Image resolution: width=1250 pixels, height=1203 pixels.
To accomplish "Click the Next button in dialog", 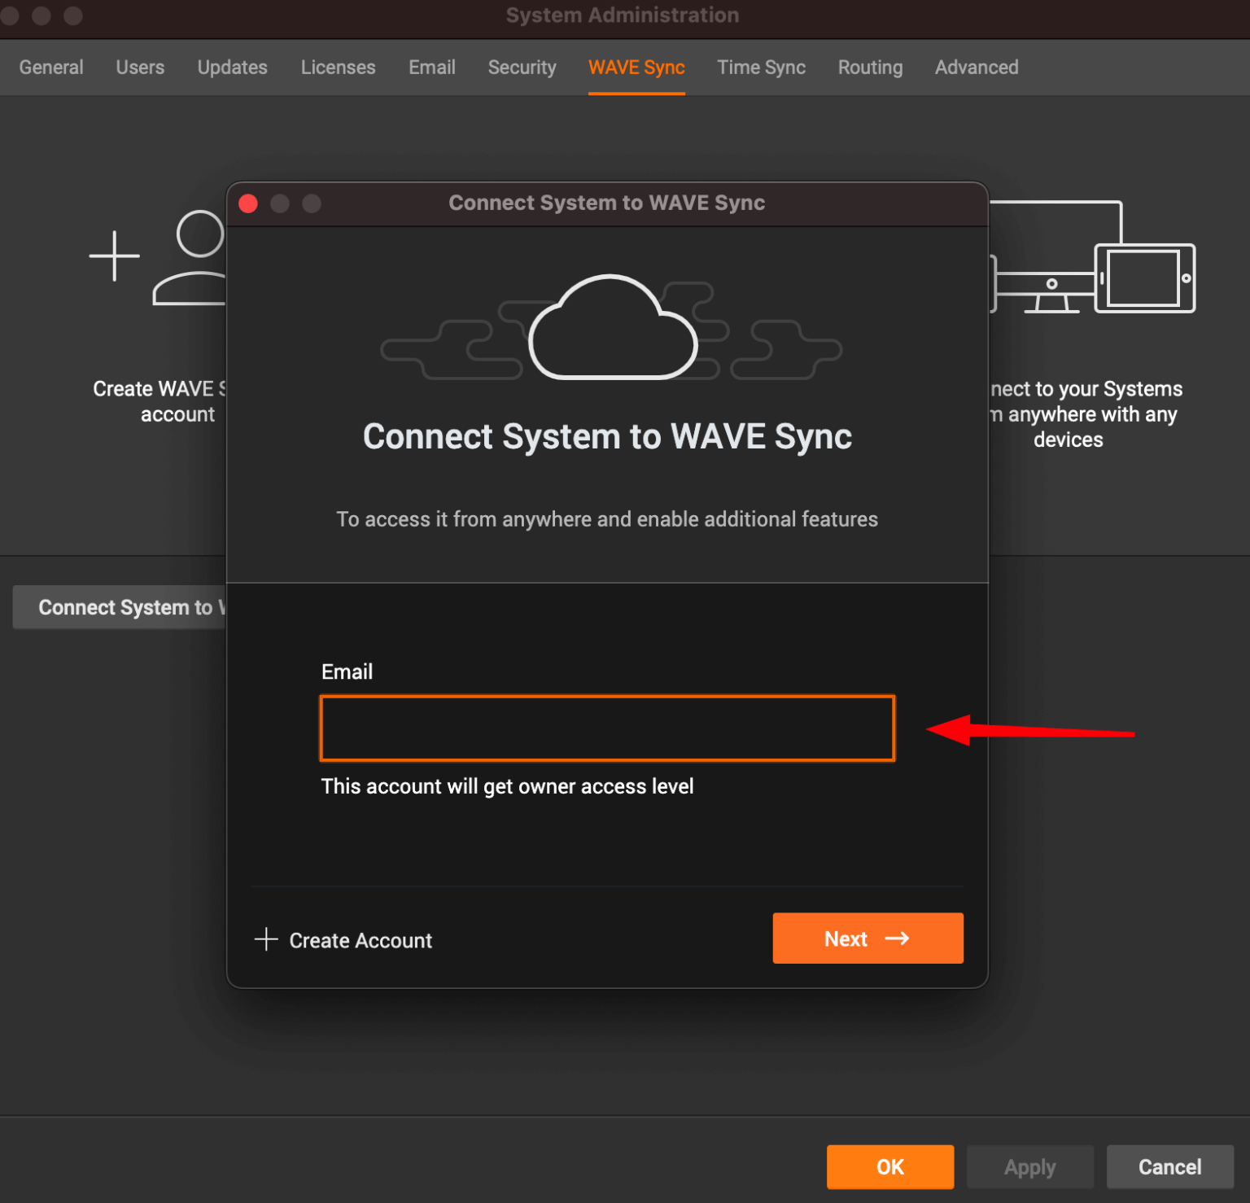I will (x=868, y=938).
